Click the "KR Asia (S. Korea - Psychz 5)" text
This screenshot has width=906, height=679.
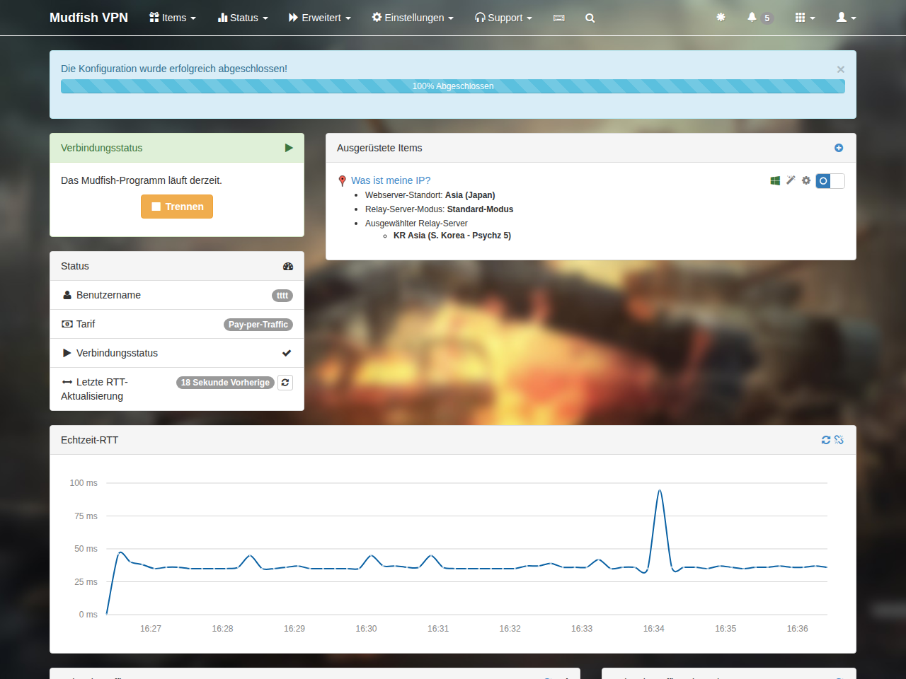[x=452, y=236]
